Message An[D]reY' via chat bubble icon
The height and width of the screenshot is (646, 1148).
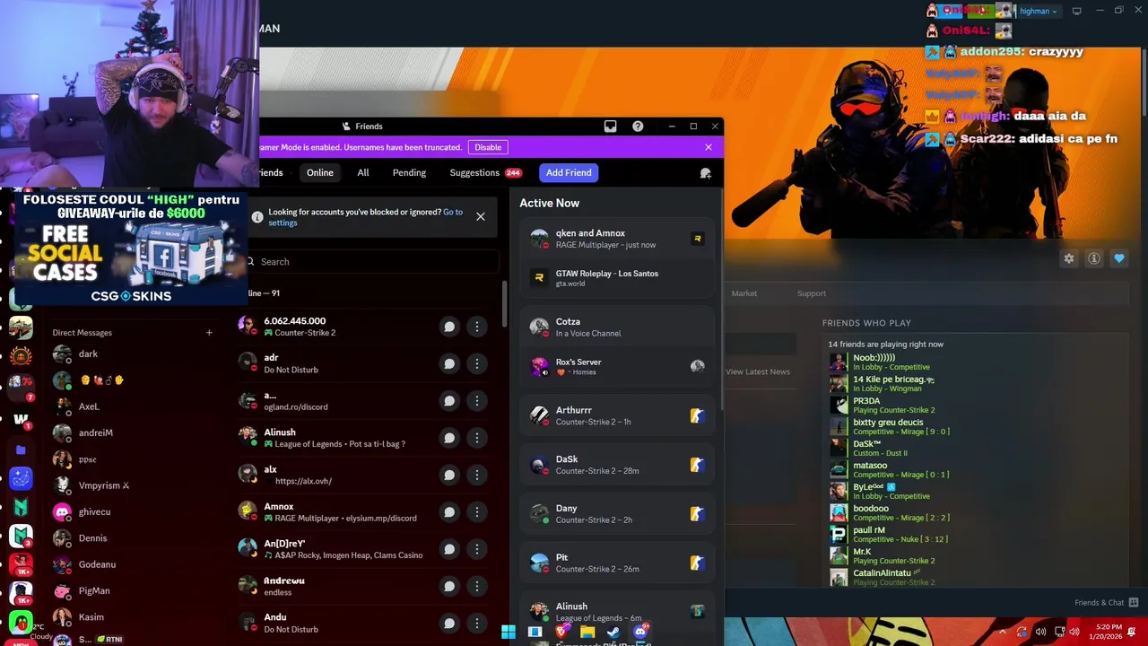click(x=449, y=549)
